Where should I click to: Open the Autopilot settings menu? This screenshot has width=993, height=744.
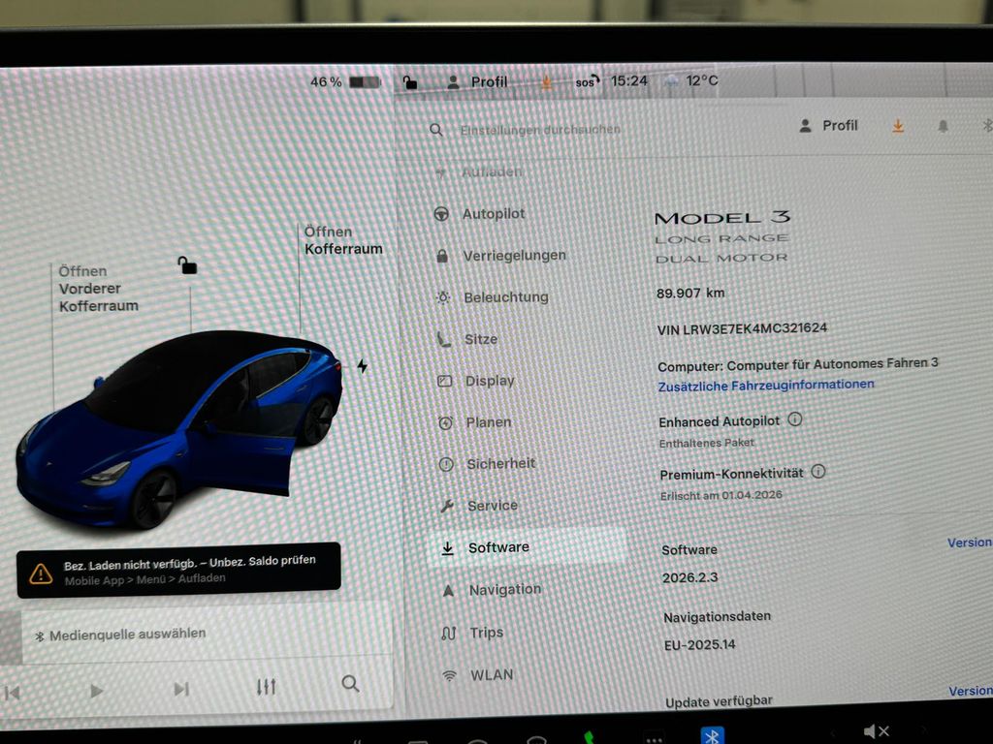point(493,214)
